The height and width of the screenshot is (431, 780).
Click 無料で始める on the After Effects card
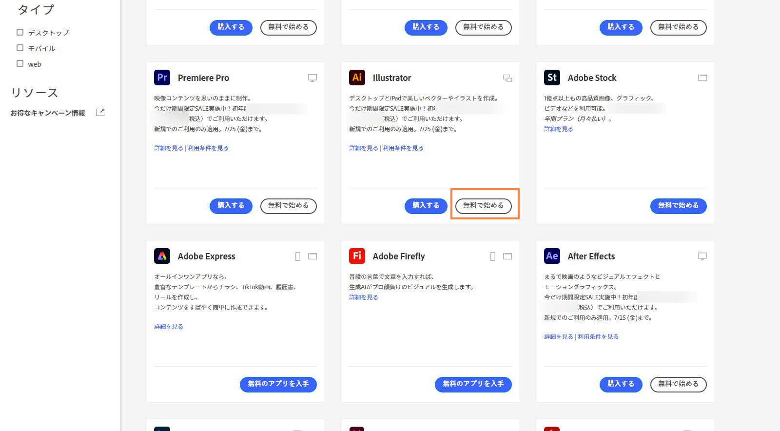[679, 384]
